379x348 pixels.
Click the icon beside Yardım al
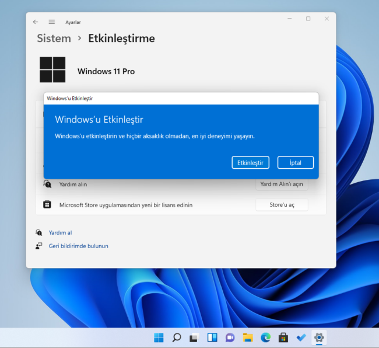coord(38,232)
